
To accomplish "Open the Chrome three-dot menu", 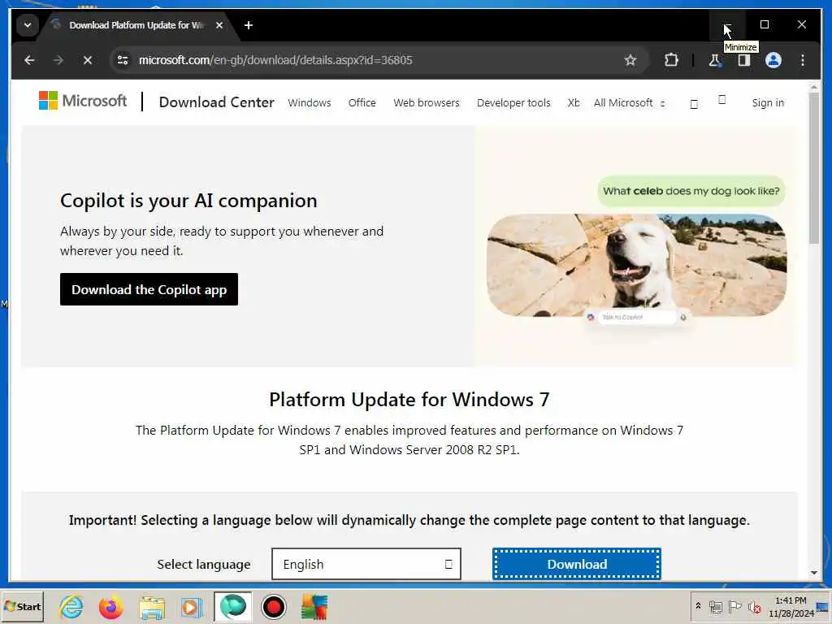I will [803, 60].
